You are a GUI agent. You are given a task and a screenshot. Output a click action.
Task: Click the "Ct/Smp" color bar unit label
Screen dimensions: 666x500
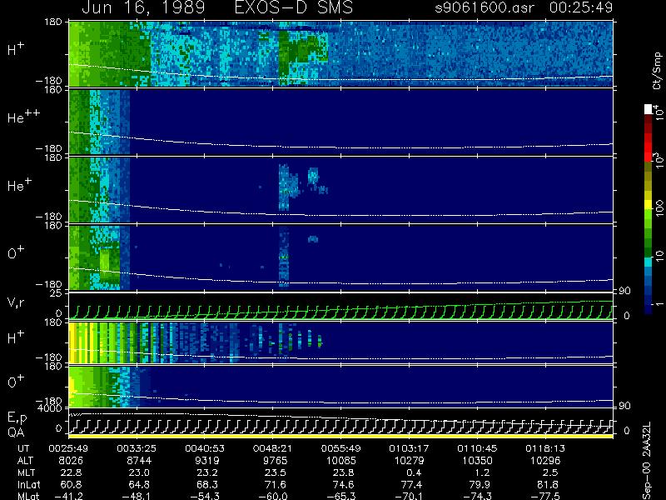(657, 71)
